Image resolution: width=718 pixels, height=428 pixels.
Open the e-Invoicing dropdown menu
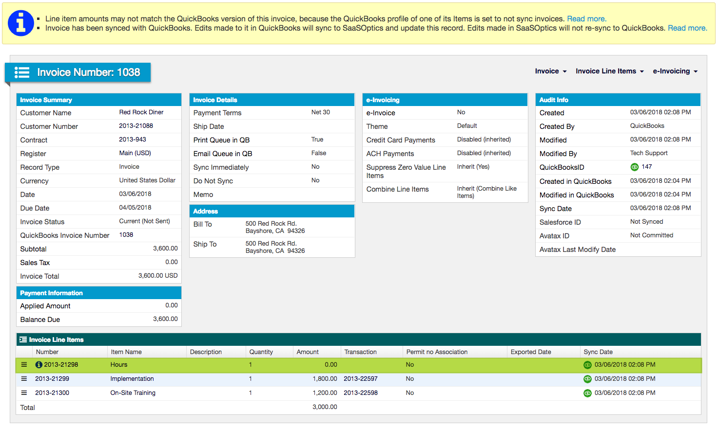[675, 71]
